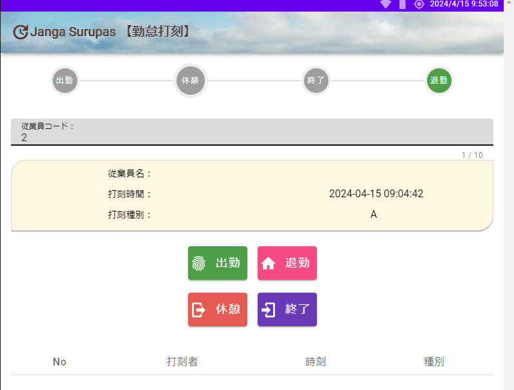Click the Janga Surupas clock logo icon
Screen dimensions: 514x390
click(21, 32)
